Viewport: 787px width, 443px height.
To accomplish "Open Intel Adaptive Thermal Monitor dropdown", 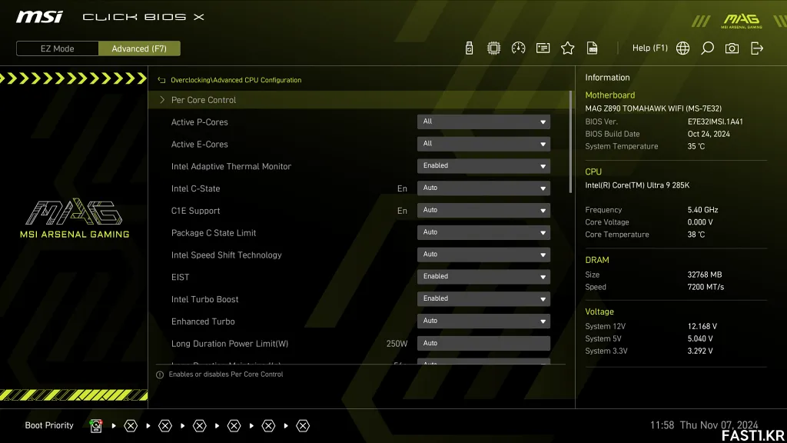I will [483, 166].
